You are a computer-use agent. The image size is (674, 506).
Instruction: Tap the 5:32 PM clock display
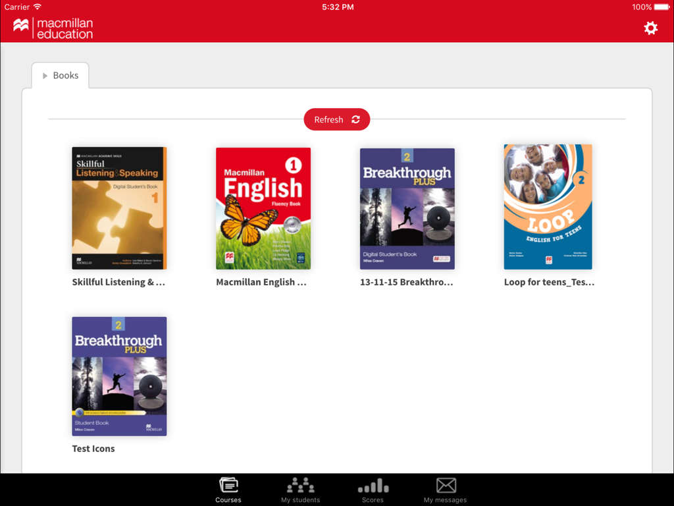tap(338, 7)
